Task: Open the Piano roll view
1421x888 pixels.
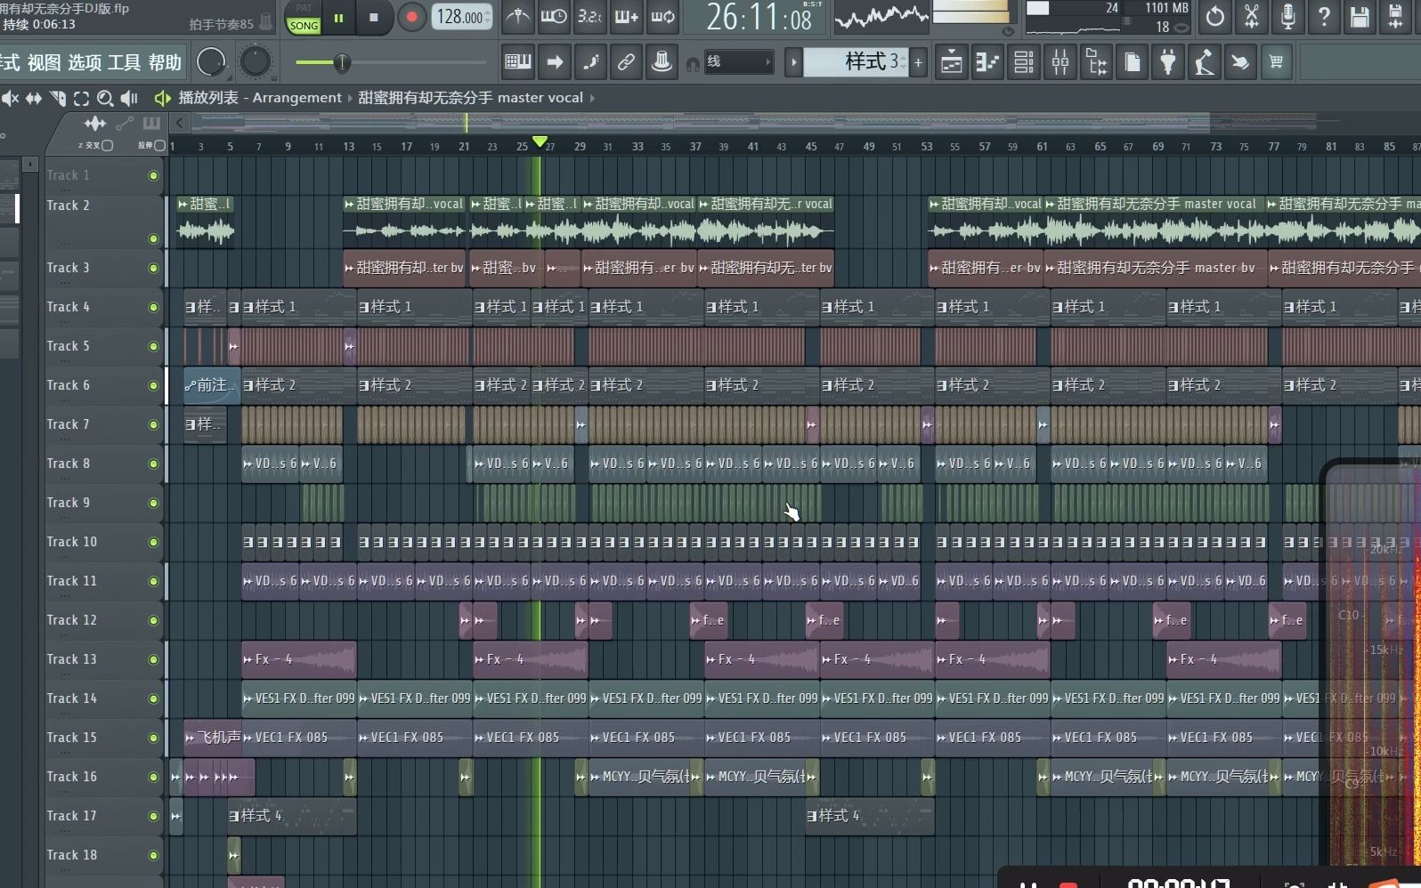Action: pyautogui.click(x=987, y=62)
